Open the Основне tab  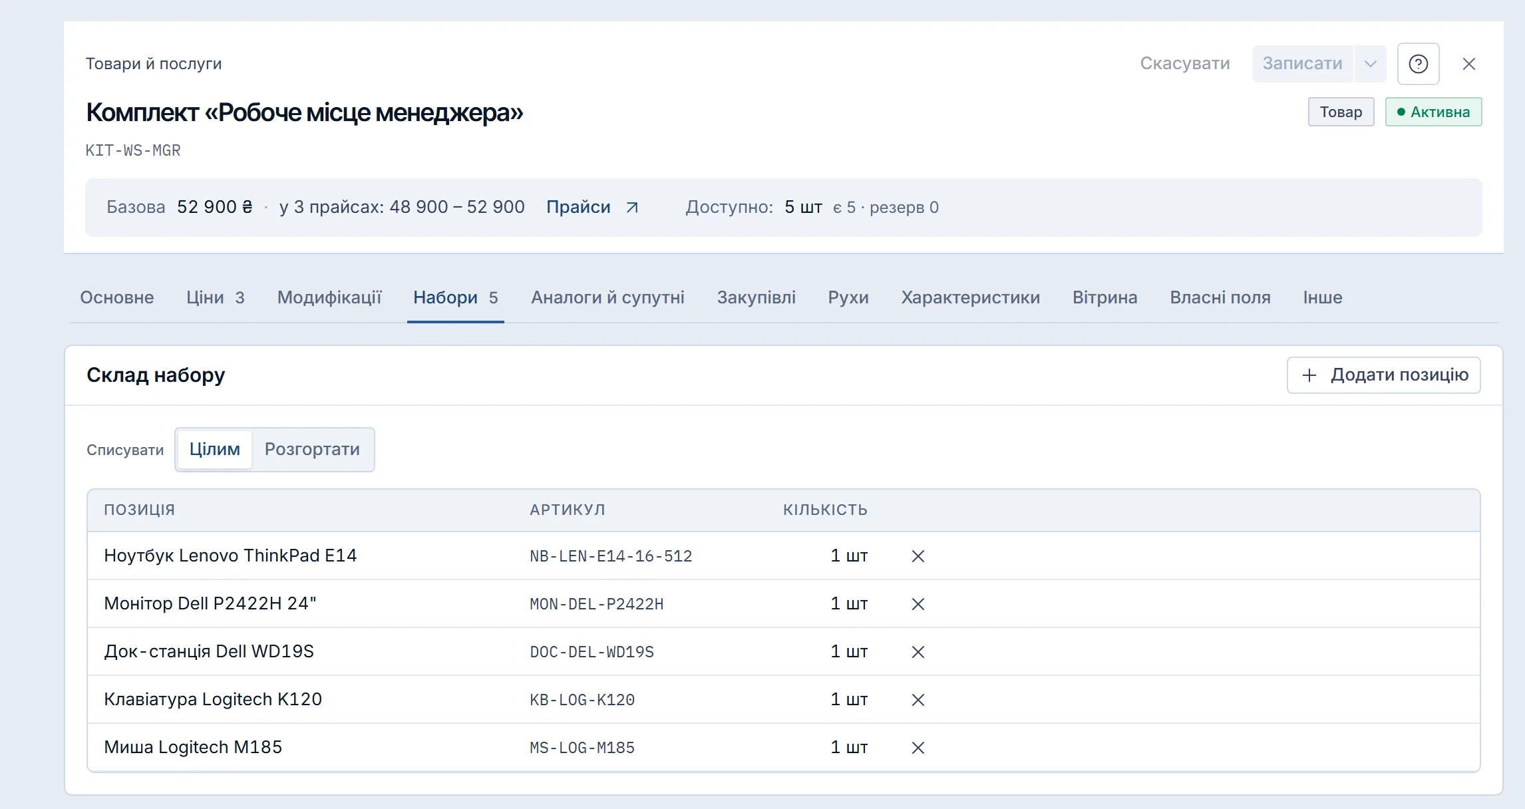tap(117, 297)
